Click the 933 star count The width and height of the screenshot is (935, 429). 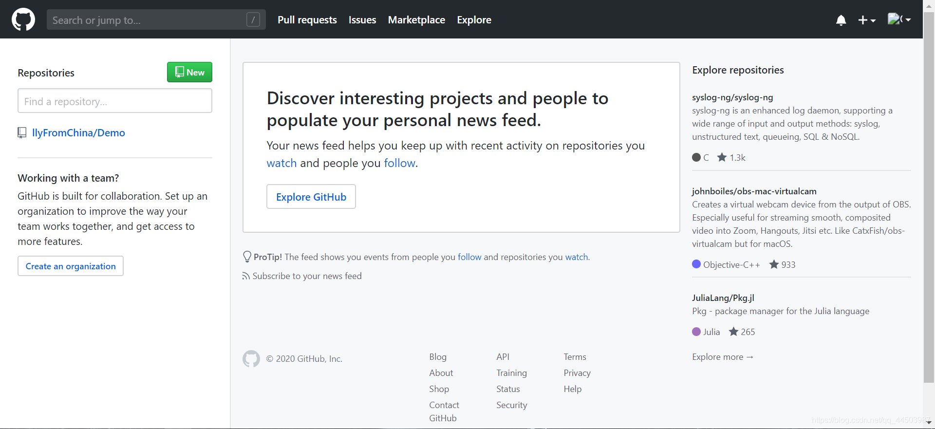788,264
